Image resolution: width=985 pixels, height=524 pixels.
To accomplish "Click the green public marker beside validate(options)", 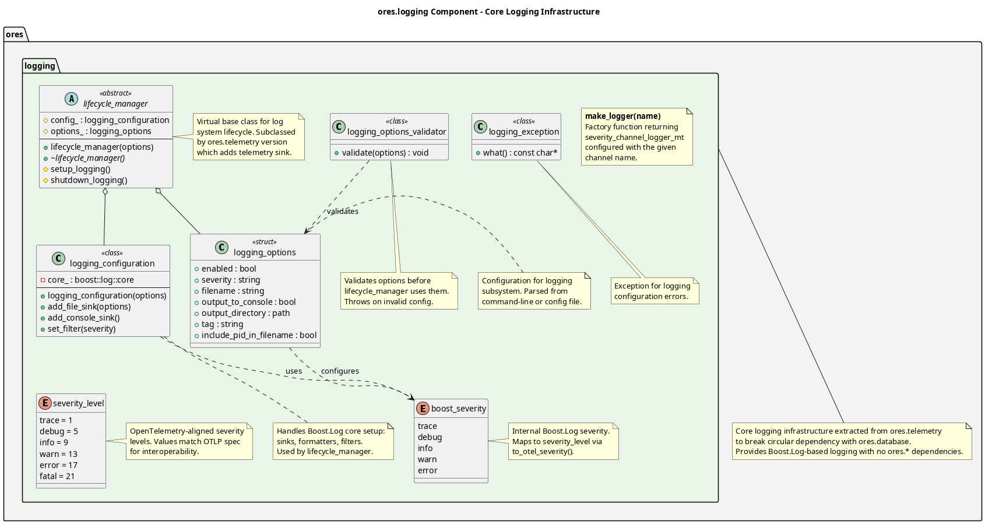I will tap(337, 153).
